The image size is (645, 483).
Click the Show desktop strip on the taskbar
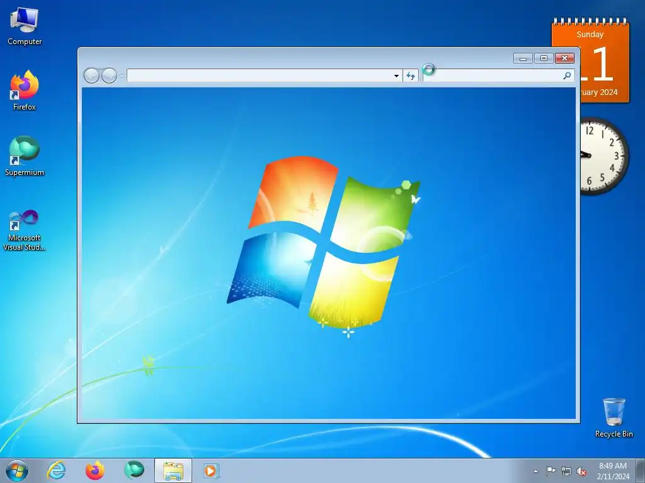pyautogui.click(x=641, y=470)
